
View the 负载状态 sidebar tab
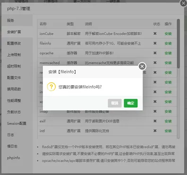(x=17, y=112)
